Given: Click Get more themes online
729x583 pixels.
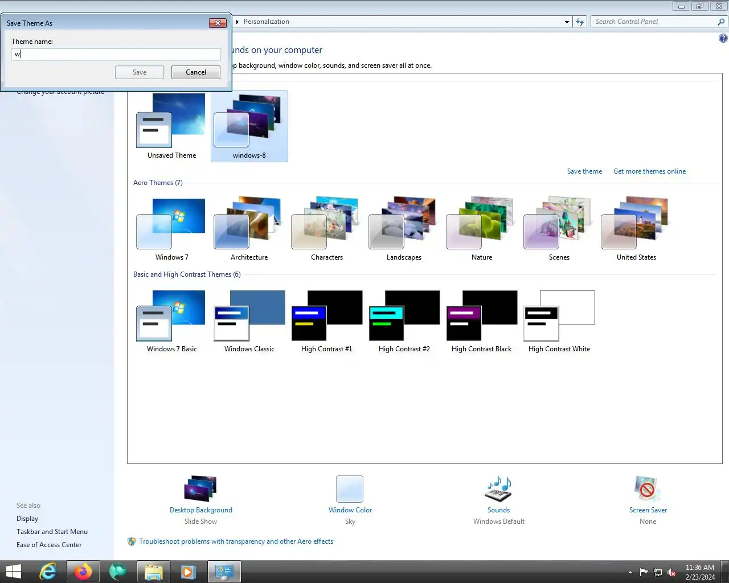Looking at the screenshot, I should point(649,171).
